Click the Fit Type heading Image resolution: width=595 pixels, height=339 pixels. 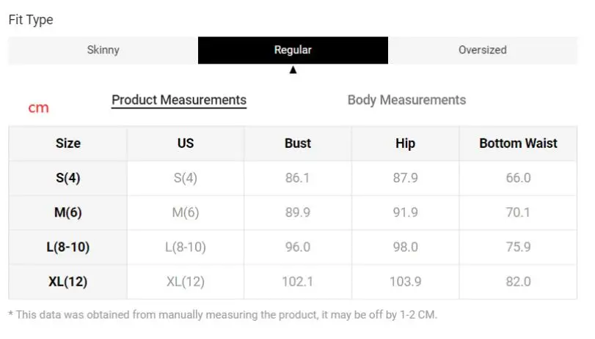[31, 20]
